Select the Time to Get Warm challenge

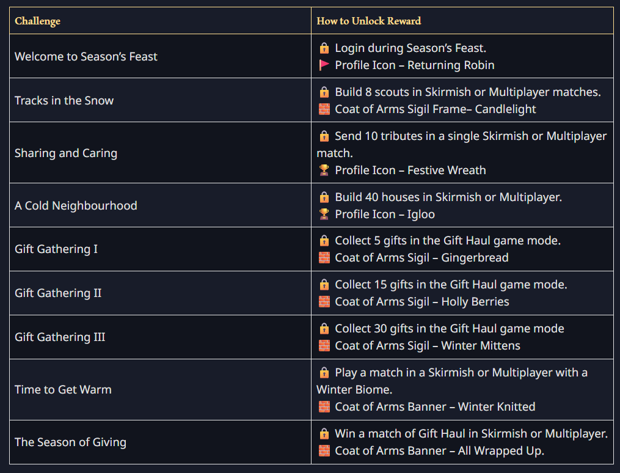63,389
